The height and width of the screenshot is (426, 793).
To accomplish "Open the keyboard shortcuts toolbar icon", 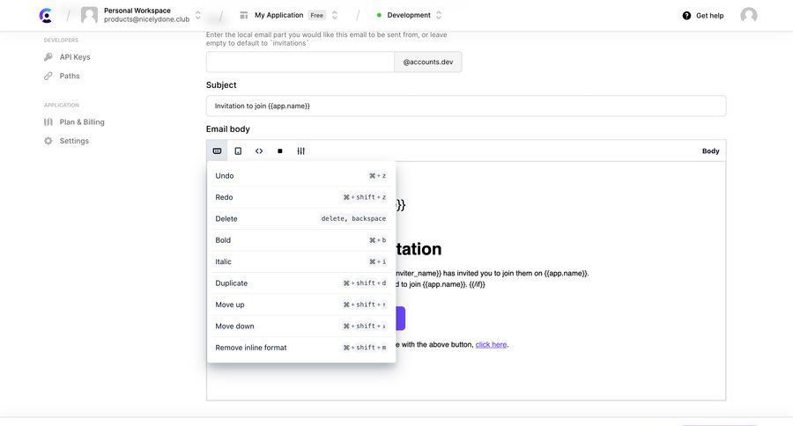I will click(217, 151).
